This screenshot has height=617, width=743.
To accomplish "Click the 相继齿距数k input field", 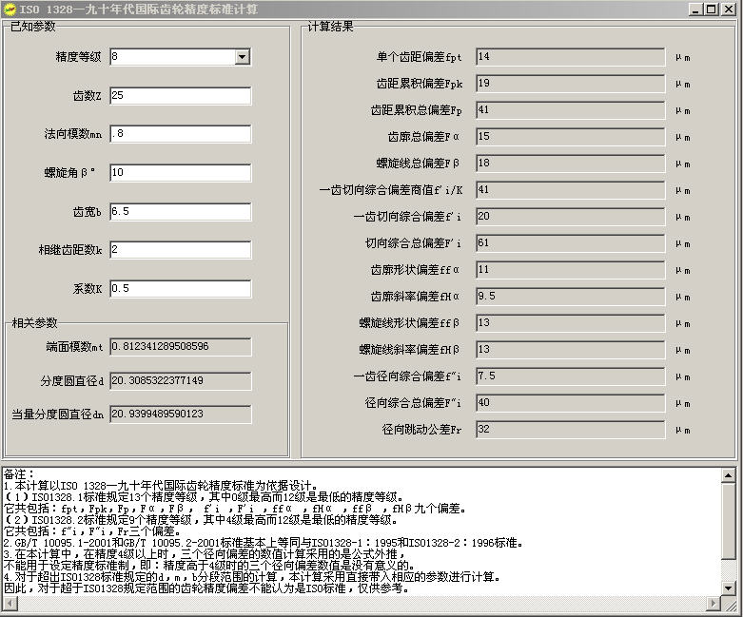I will pyautogui.click(x=181, y=250).
